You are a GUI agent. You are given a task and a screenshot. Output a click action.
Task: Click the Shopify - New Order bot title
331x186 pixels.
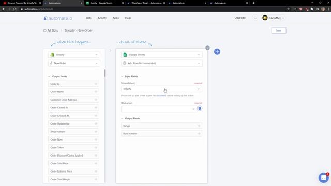[78, 30]
